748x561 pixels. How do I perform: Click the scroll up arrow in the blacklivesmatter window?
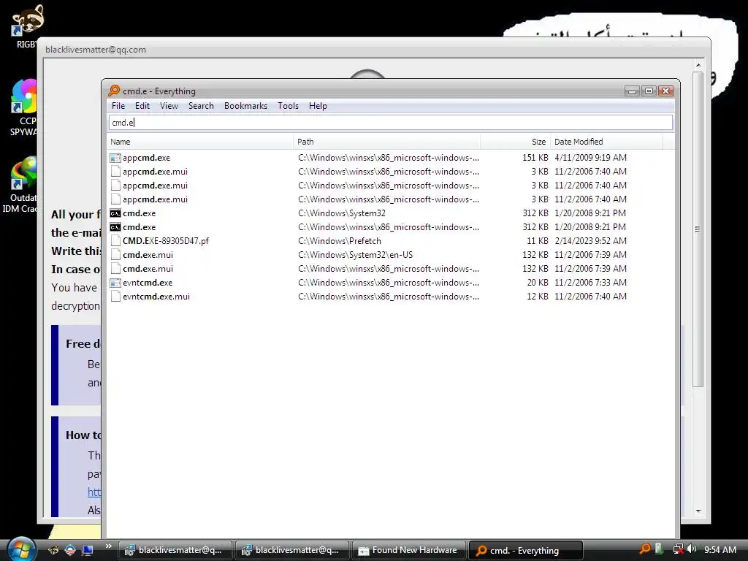point(698,65)
